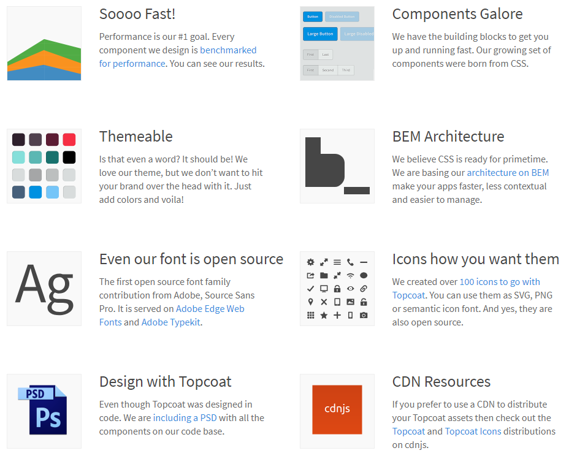
Task: Select the narrow smartphone icon beside the camera
Action: 350,315
